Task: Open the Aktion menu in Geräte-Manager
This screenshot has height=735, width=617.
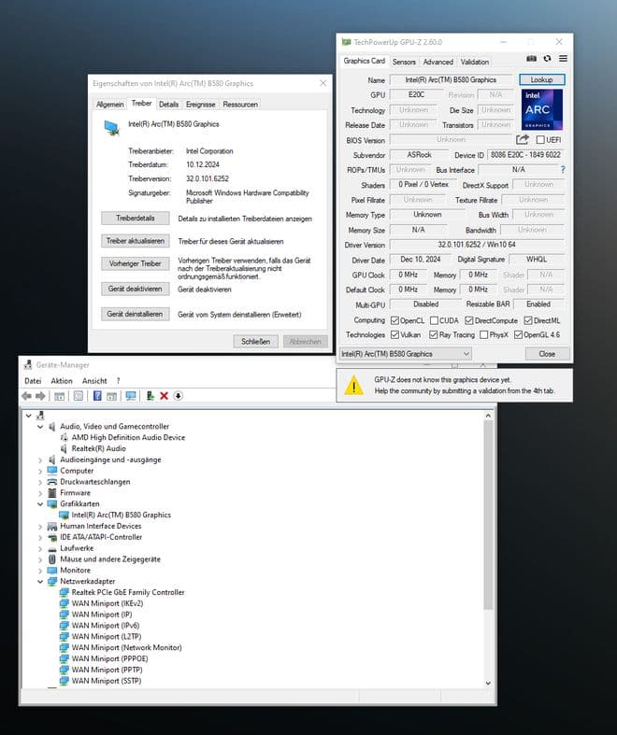Action: pos(62,381)
